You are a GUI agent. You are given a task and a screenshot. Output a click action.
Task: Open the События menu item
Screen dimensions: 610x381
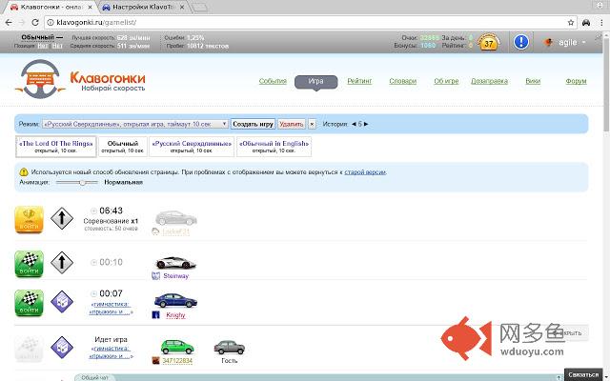point(273,81)
